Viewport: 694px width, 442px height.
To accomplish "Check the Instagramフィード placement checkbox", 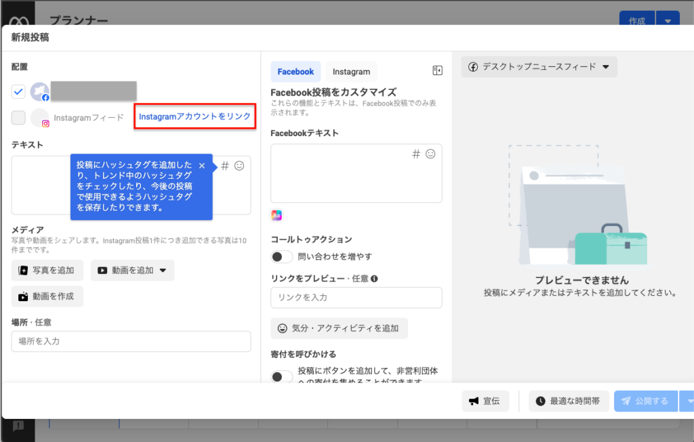I will [x=18, y=118].
